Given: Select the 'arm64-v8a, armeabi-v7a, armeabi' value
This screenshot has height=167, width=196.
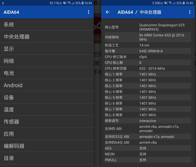Looking at the screenshot, I should pos(159,129).
